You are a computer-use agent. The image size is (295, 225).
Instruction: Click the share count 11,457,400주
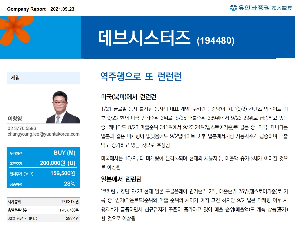coord(68,210)
